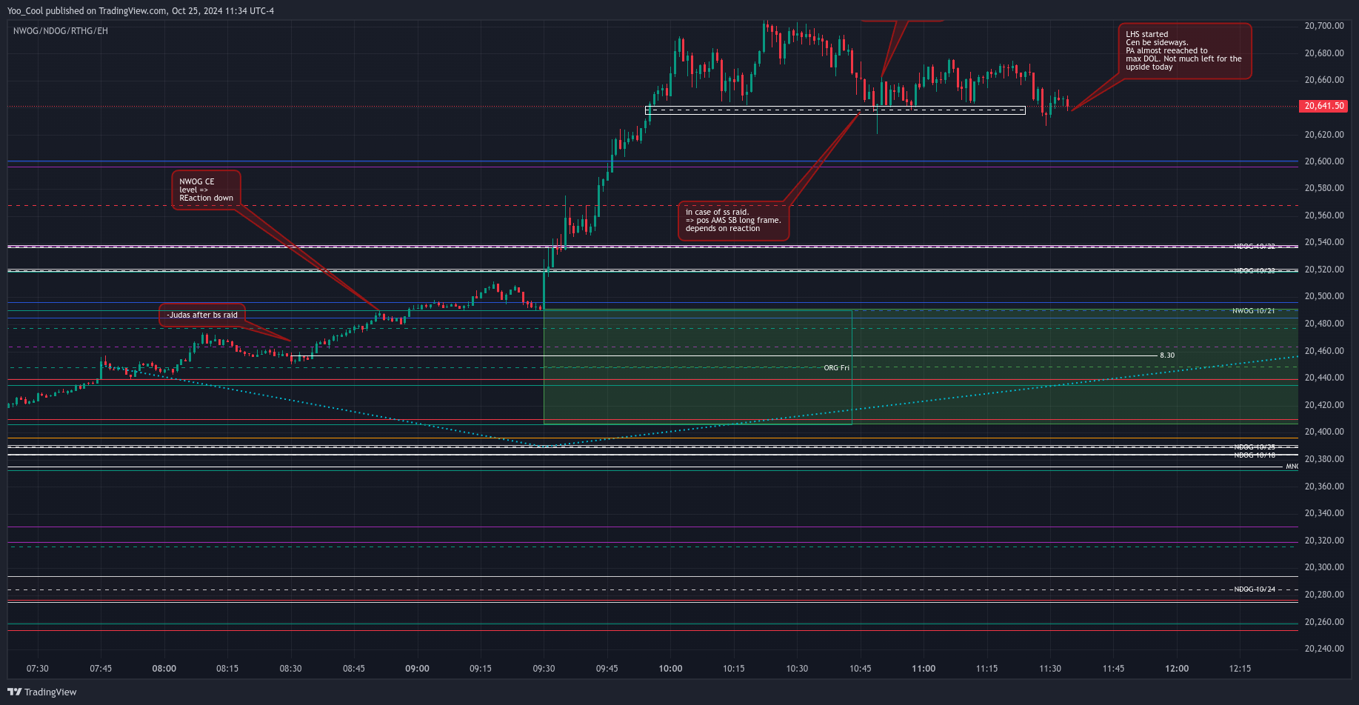Click 10:45 on the time axis
This screenshot has width=1359, height=705.
[861, 669]
